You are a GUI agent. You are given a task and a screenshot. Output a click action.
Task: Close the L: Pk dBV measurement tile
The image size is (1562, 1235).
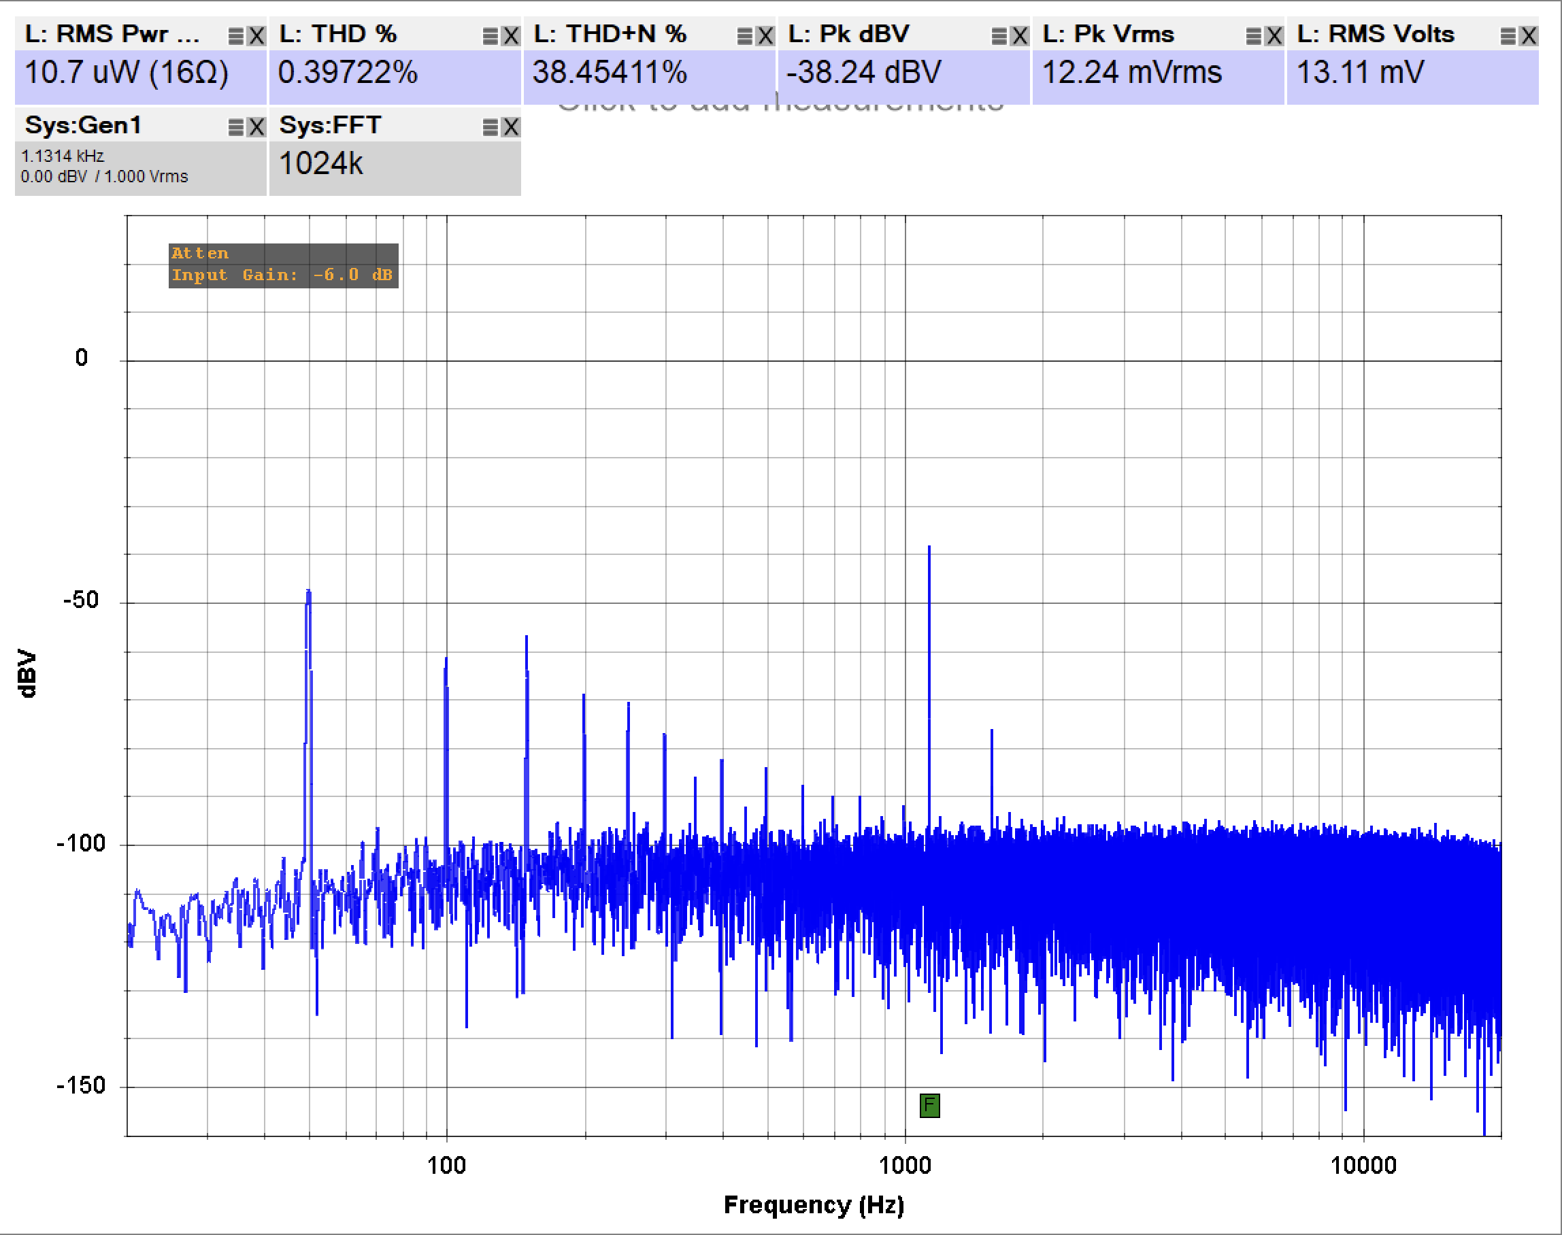click(1020, 35)
